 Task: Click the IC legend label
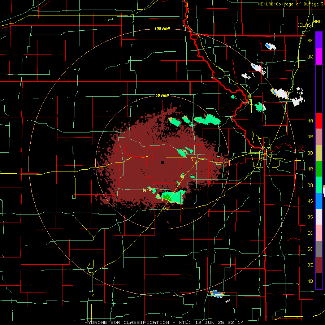(310, 233)
